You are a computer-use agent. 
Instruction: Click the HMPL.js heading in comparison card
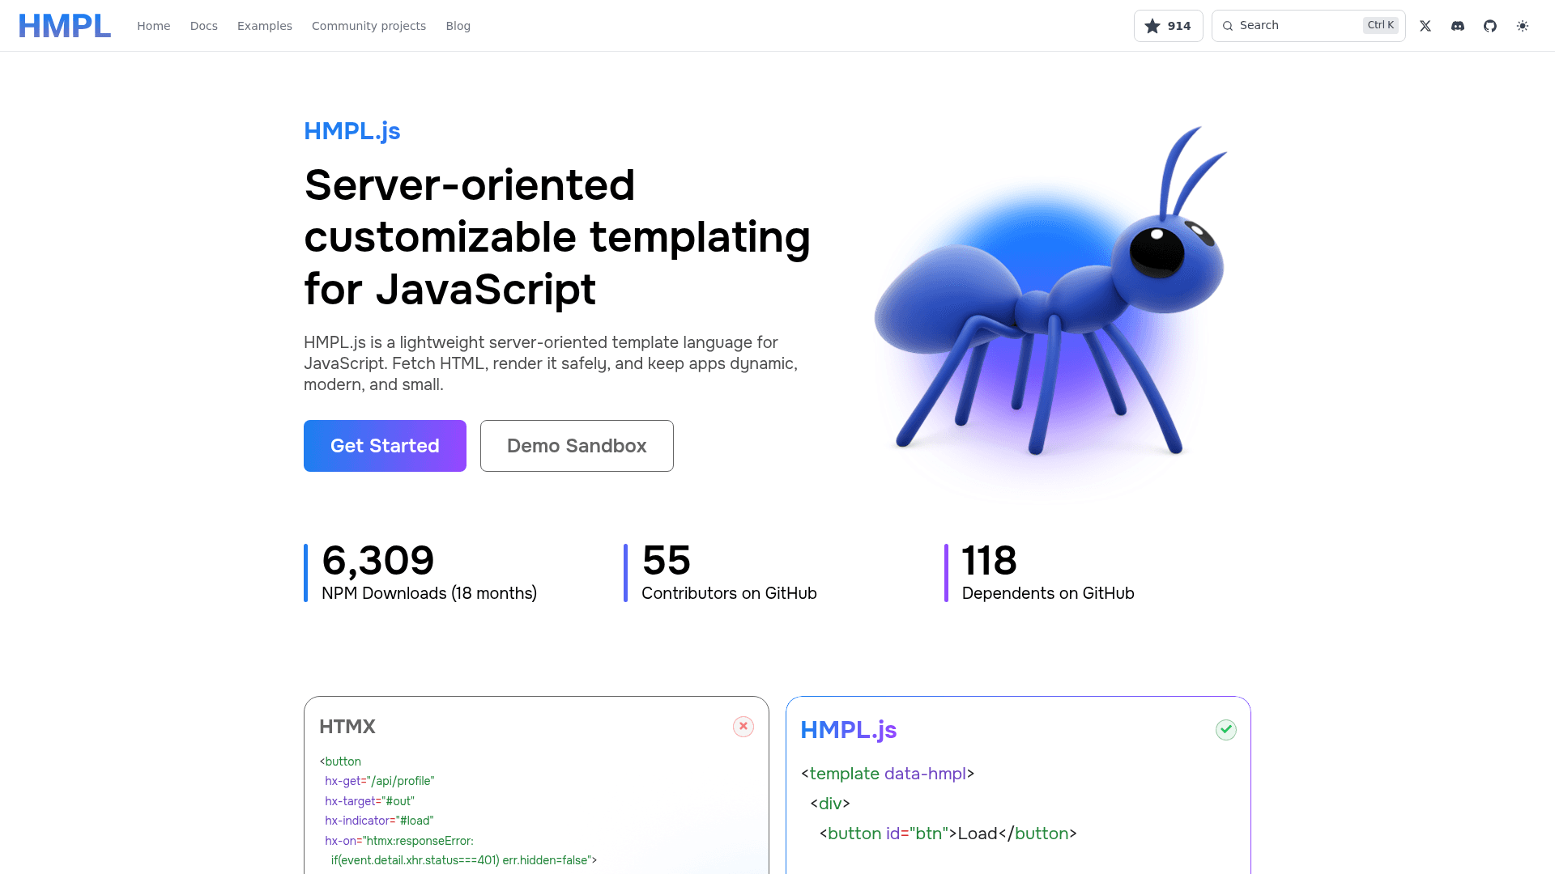pyautogui.click(x=848, y=730)
